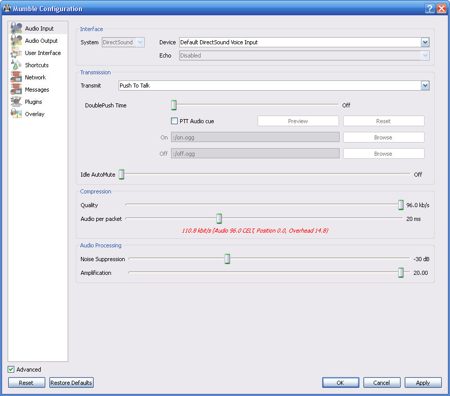Click the Apply button
Image resolution: width=450 pixels, height=396 pixels.
tap(423, 383)
